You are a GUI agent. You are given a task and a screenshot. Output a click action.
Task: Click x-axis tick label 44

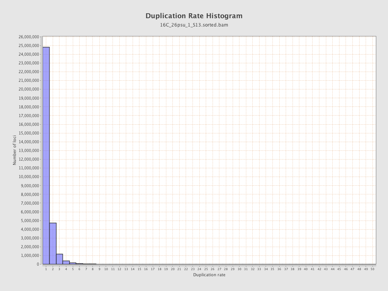tap(333, 269)
